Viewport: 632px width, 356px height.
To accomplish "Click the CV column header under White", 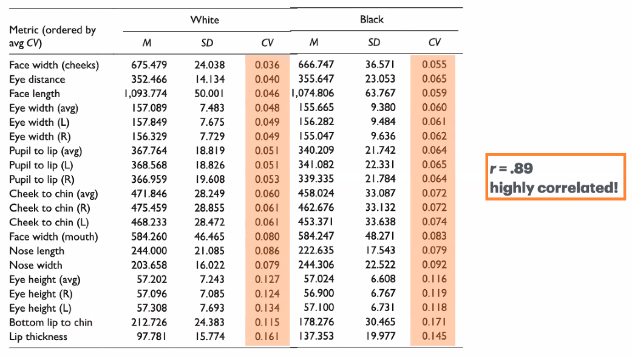I will coord(267,43).
